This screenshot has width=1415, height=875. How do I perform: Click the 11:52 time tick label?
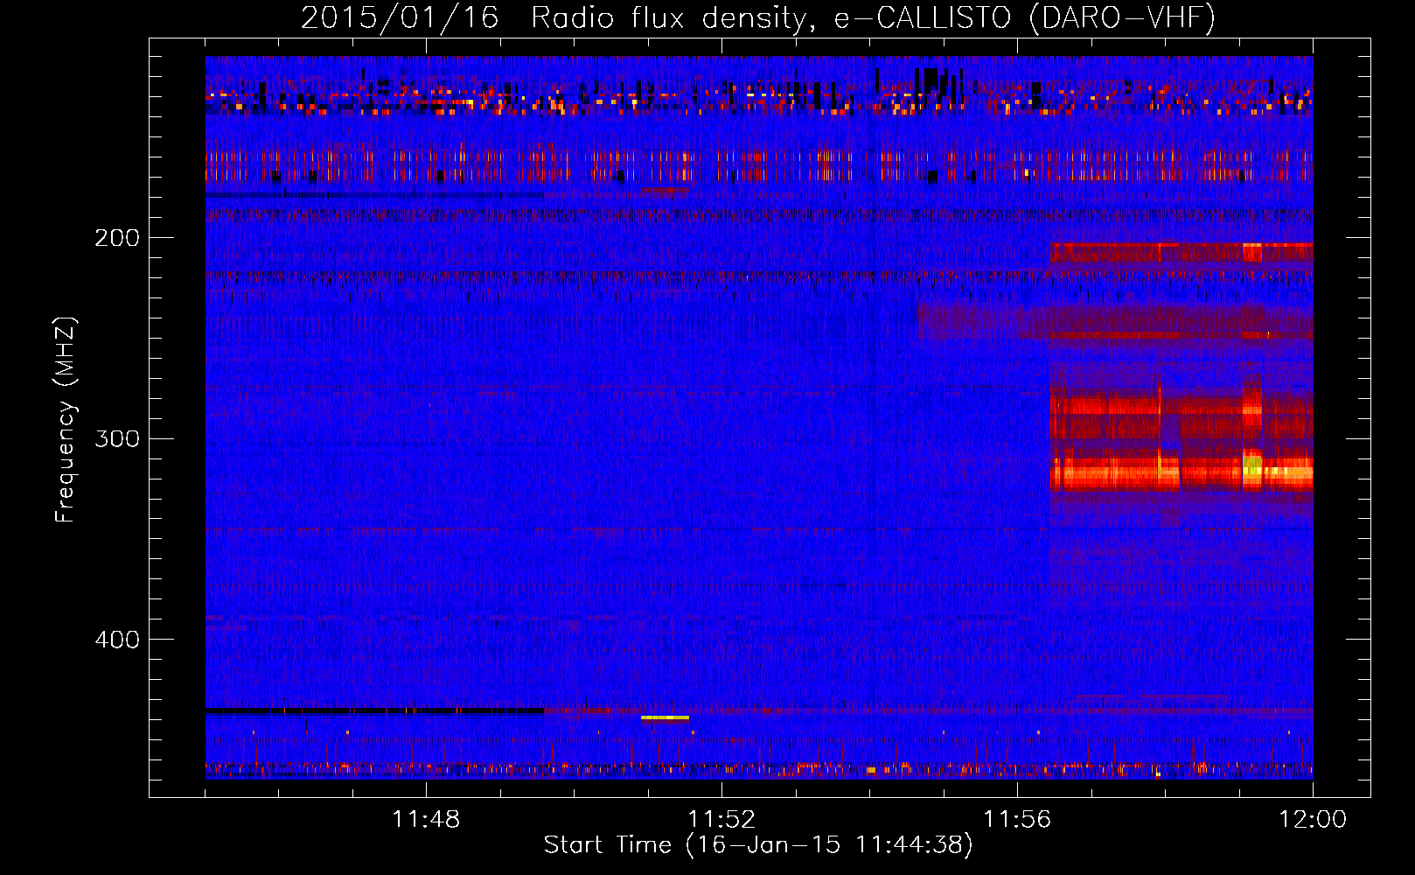point(721,819)
